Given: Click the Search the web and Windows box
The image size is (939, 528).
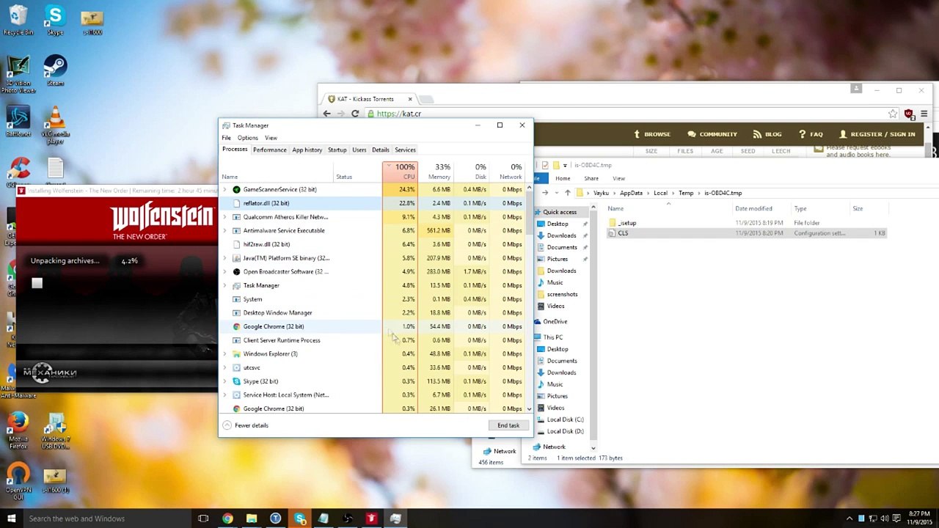Looking at the screenshot, I should click(x=107, y=518).
